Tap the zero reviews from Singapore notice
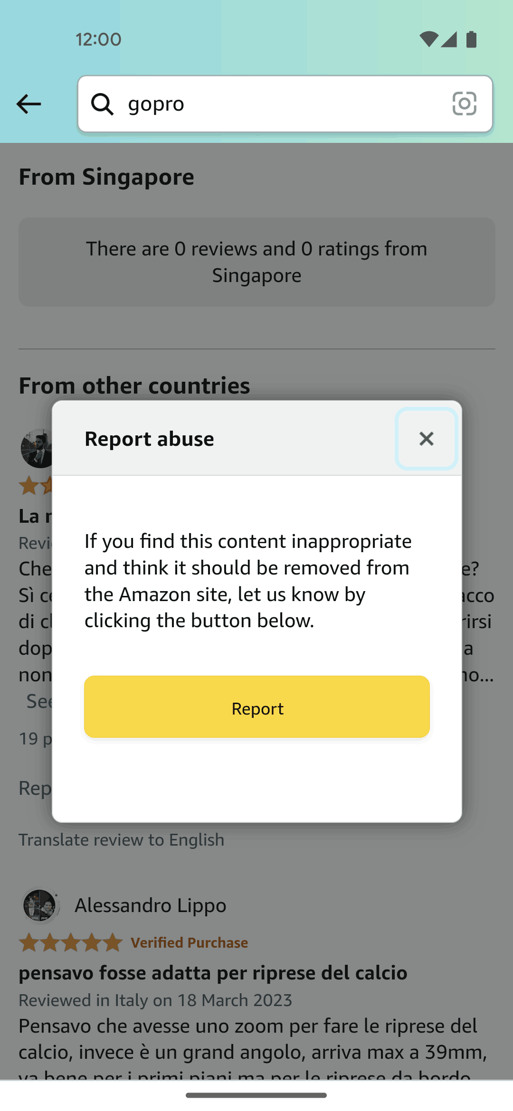This screenshot has height=1111, width=513. coord(257,262)
